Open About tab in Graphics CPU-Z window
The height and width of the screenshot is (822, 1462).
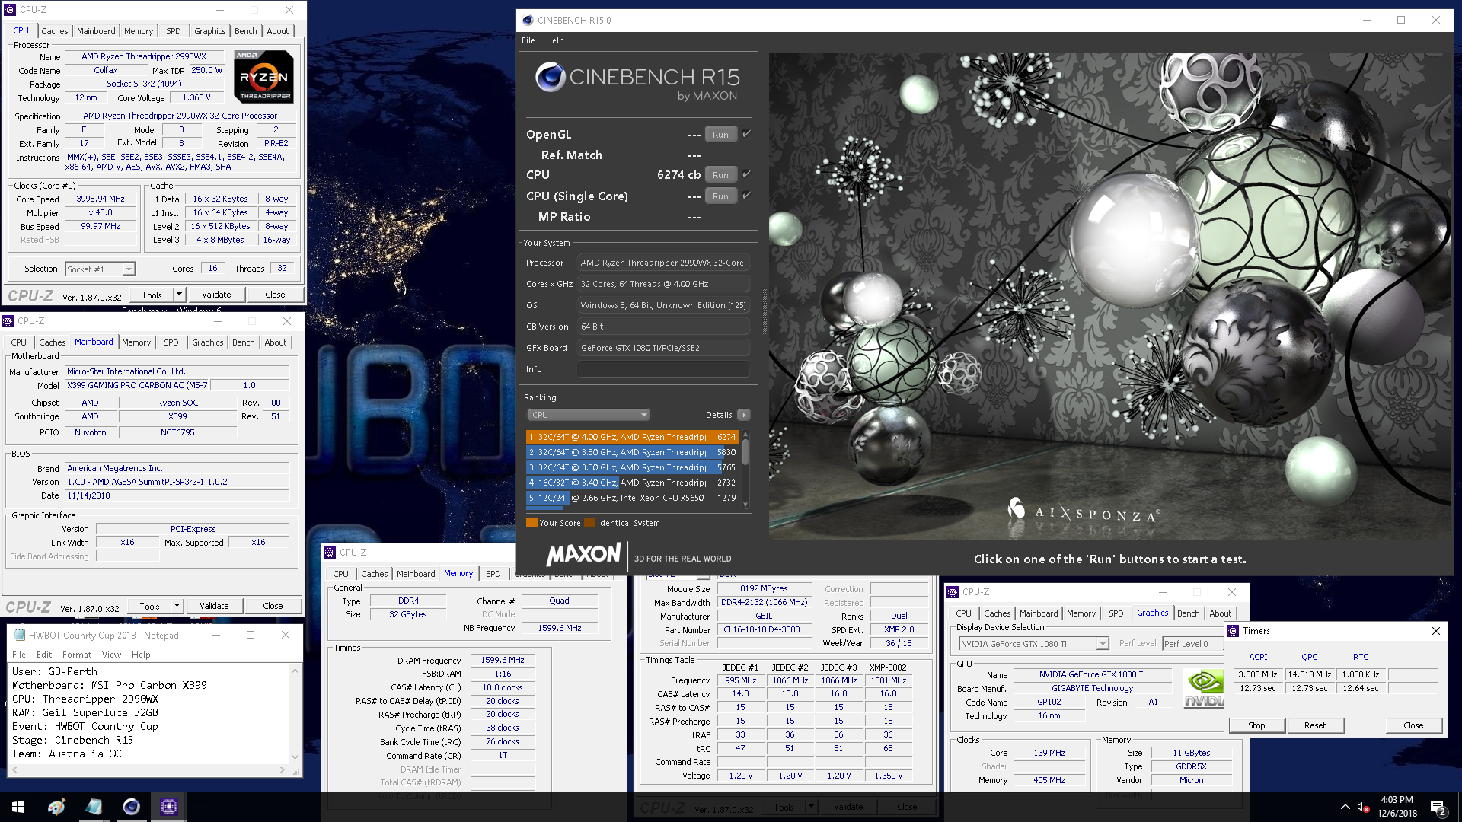click(x=1220, y=613)
